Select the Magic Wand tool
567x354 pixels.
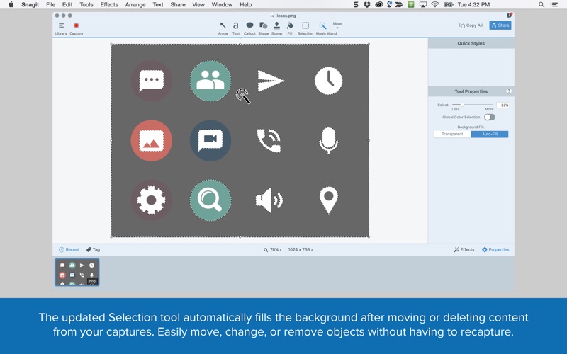tap(326, 27)
